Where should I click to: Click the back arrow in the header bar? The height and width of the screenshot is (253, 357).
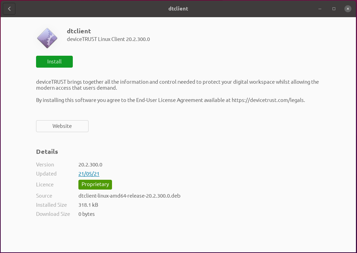coord(9,8)
